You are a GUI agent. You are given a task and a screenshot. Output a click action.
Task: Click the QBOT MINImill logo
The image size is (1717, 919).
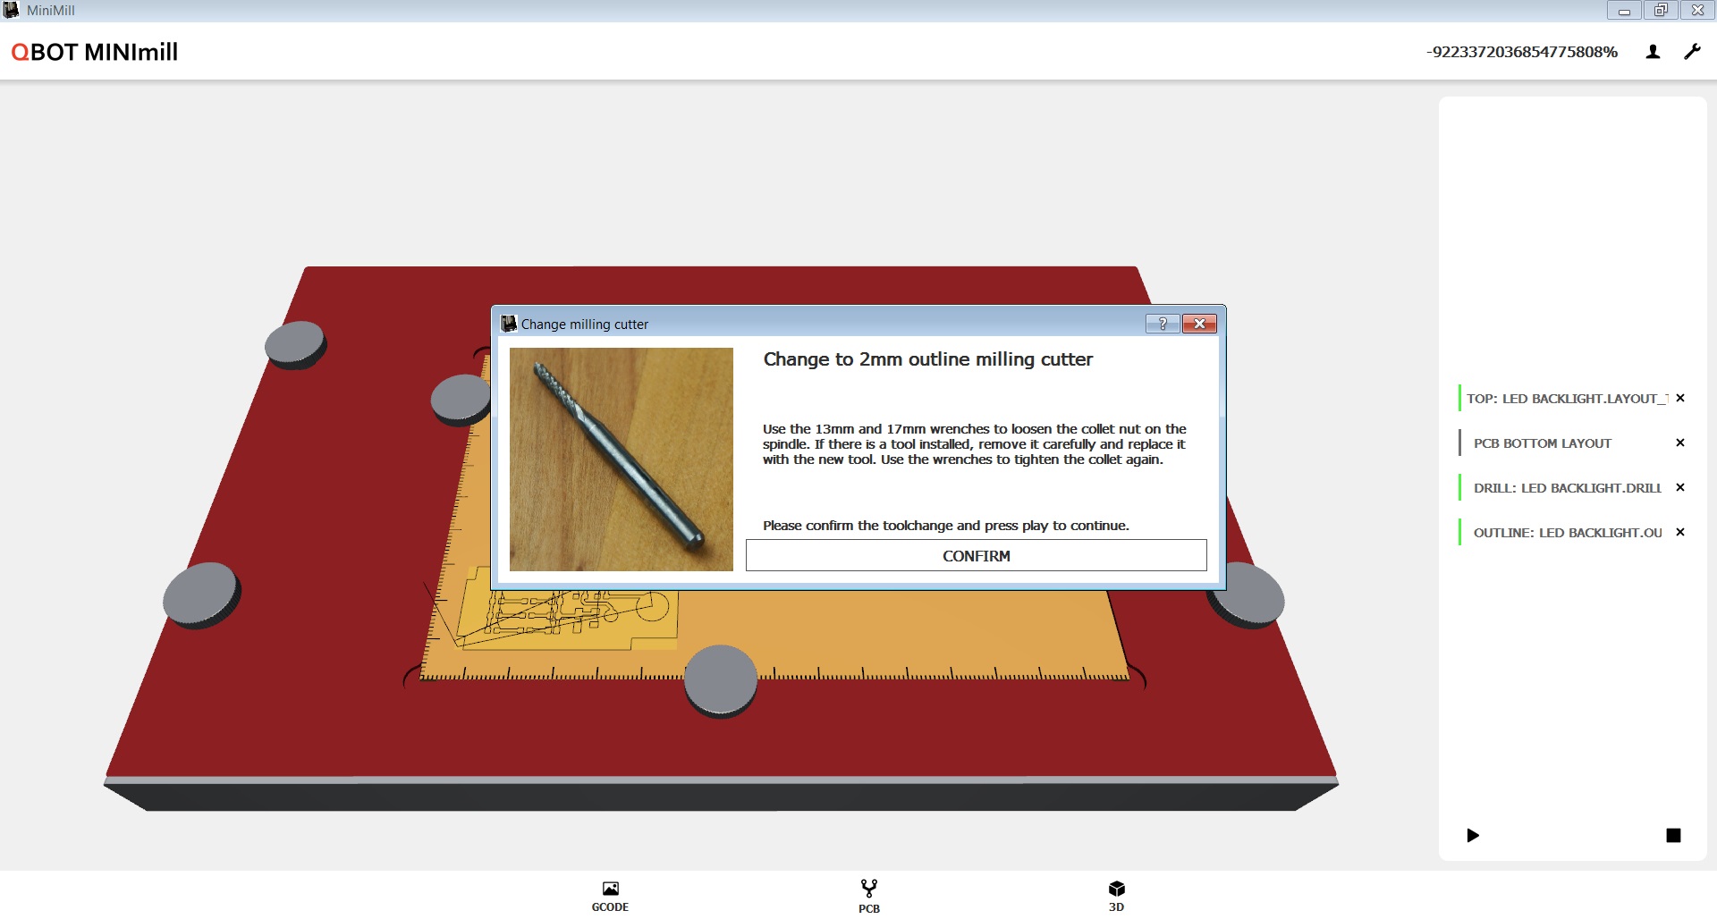[95, 52]
